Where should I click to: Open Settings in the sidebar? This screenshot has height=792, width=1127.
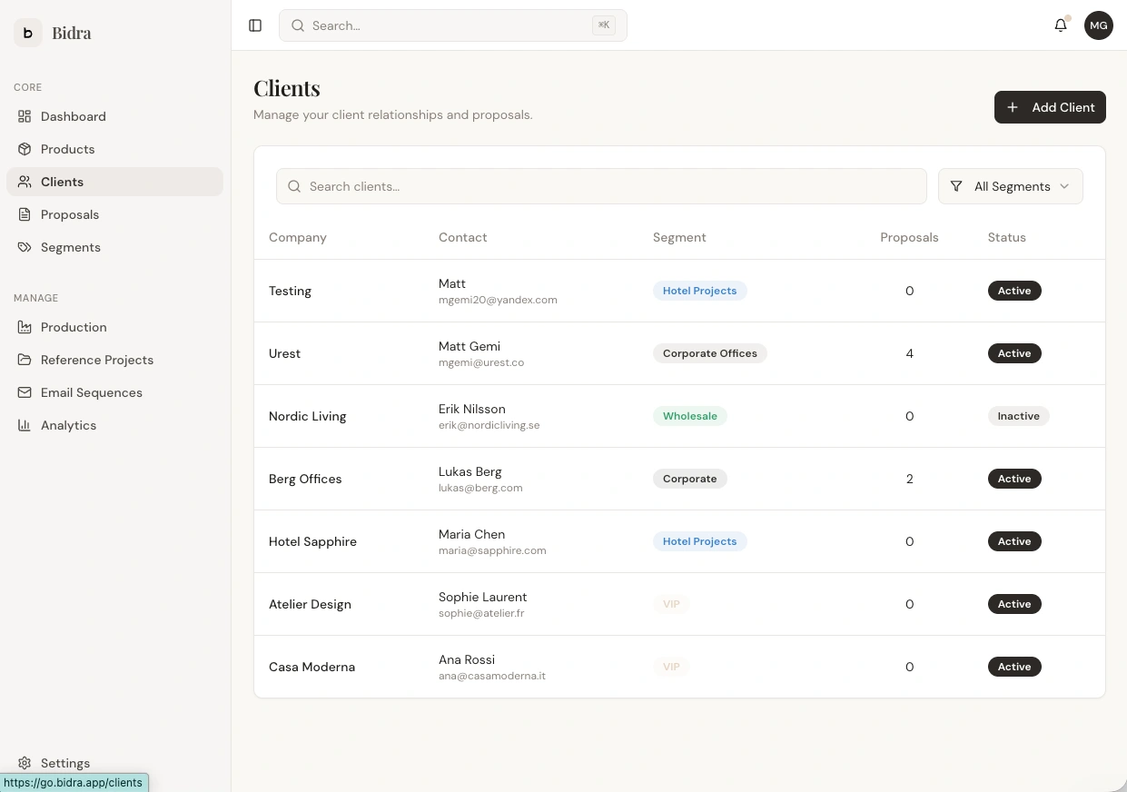[65, 763]
